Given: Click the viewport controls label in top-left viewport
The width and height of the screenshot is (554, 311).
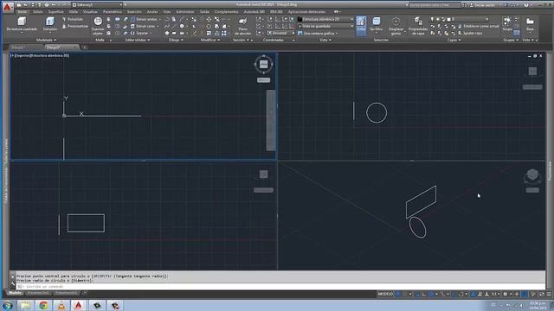Looking at the screenshot, I should [x=41, y=55].
